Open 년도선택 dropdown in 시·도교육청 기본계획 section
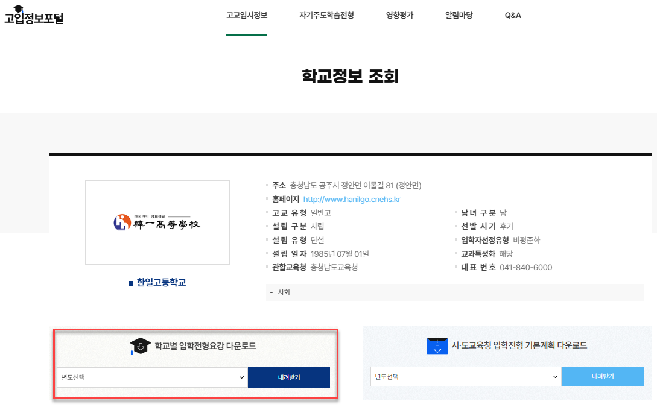Viewport: 657px width, 407px height. tap(465, 376)
